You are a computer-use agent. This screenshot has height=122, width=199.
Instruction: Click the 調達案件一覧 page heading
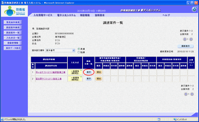tap(113, 23)
